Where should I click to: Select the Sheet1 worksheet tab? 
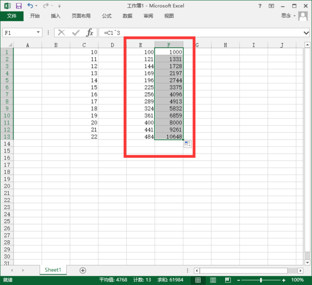(53, 270)
